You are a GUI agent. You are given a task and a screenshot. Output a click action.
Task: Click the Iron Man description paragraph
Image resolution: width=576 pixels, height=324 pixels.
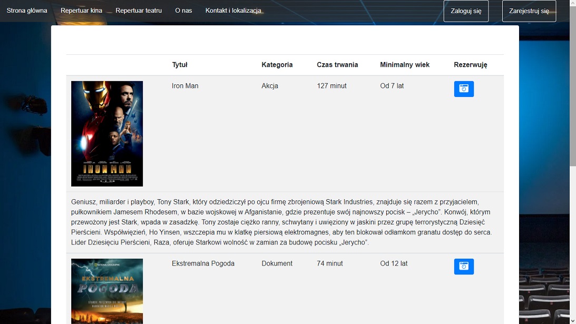[x=282, y=222]
